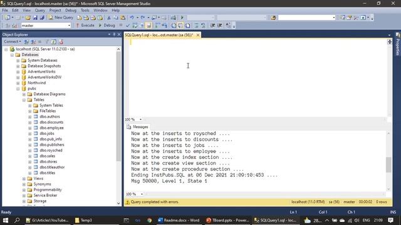This screenshot has height=225, width=401.
Task: Click the Increase Indent icon
Action: (219, 26)
